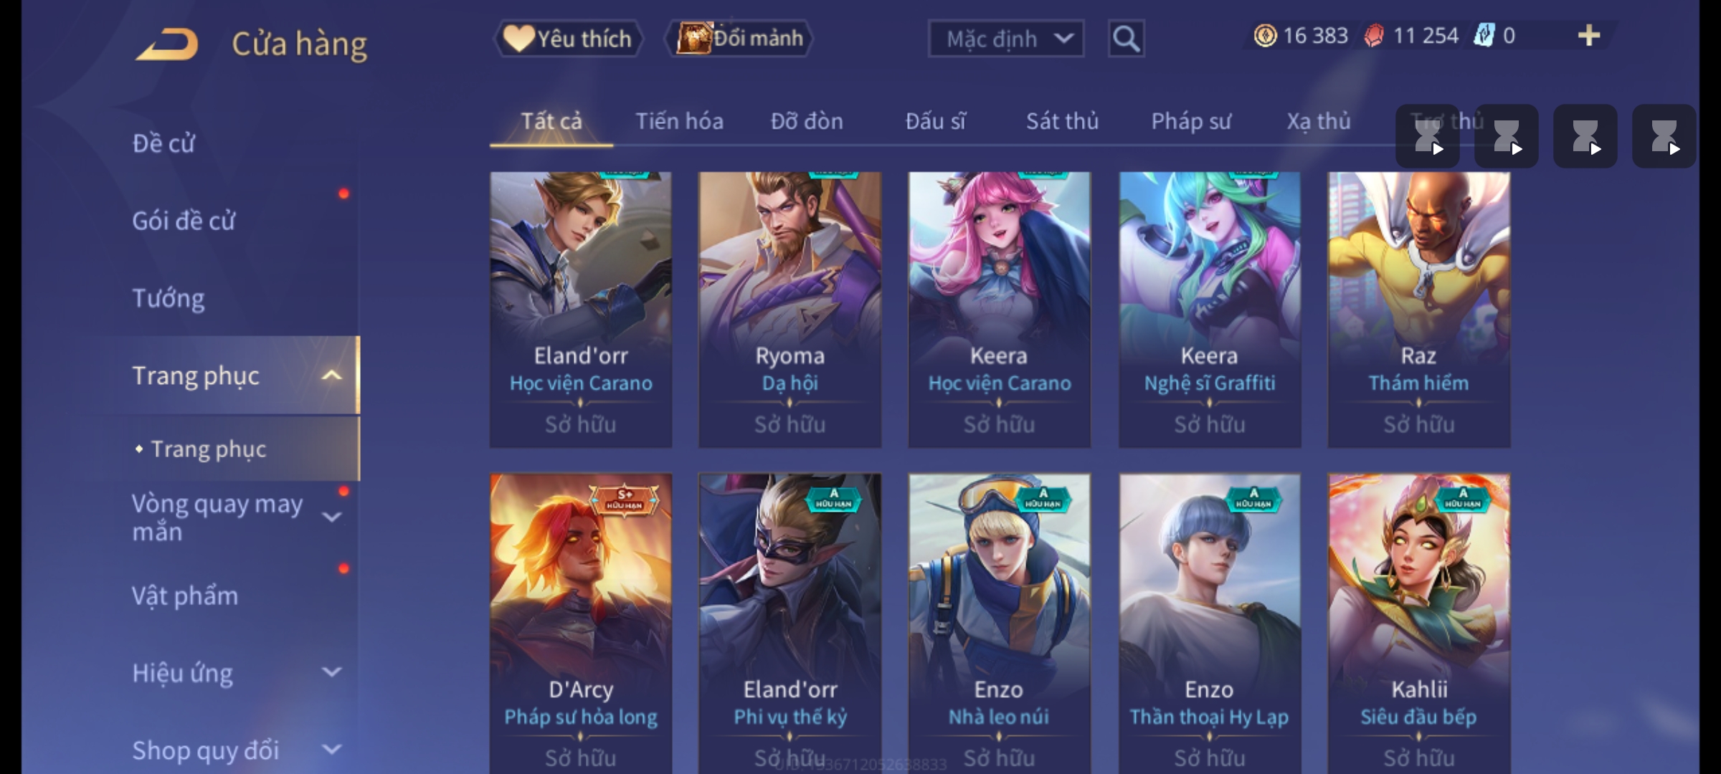Open the Tướng sidebar menu item

coord(169,298)
